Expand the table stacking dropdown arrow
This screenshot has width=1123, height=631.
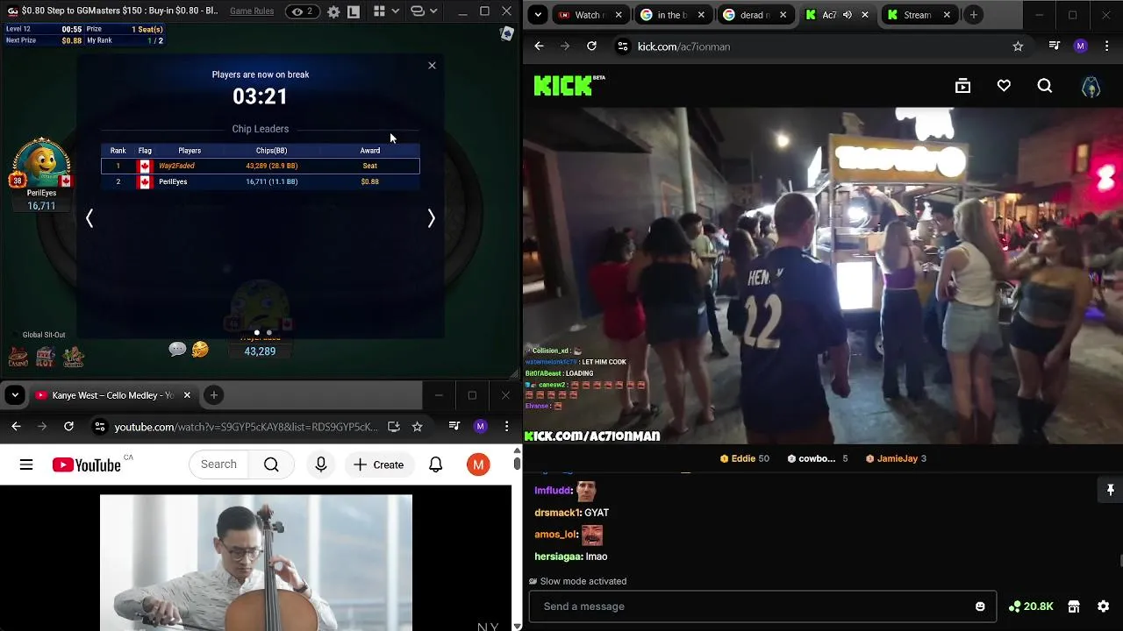[x=434, y=11]
